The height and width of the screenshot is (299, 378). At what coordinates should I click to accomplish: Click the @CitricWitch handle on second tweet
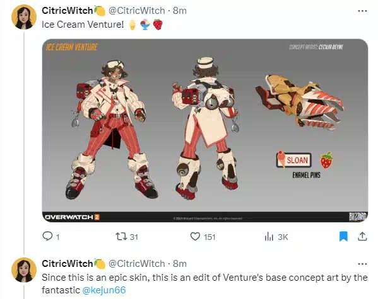pos(137,264)
